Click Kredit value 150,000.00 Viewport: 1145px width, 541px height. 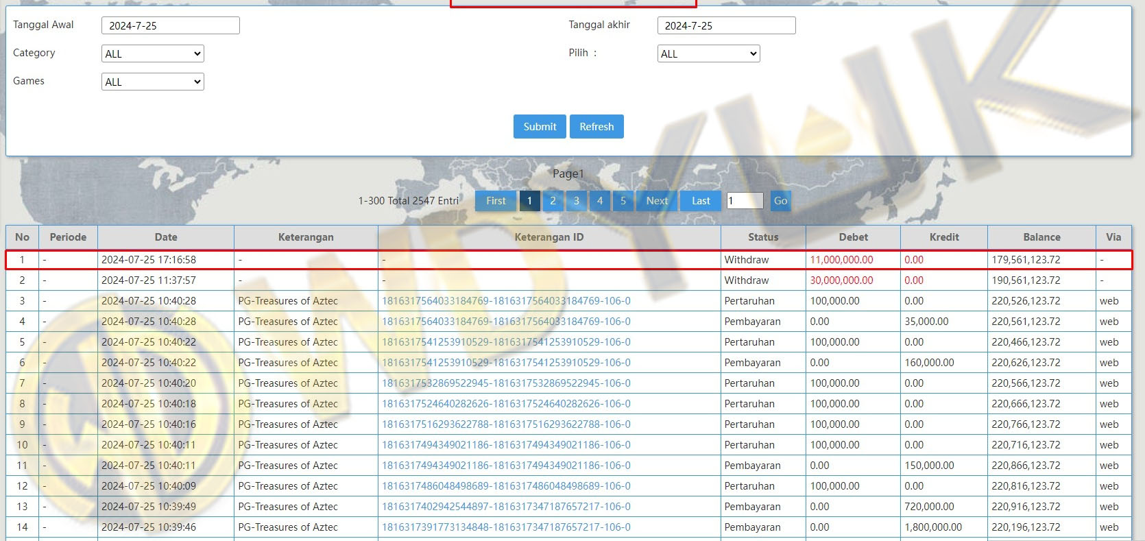pos(929,466)
